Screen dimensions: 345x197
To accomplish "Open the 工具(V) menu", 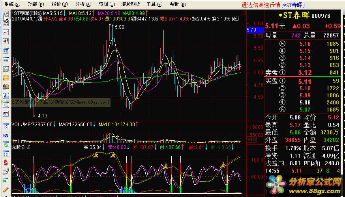I will 154,4.
